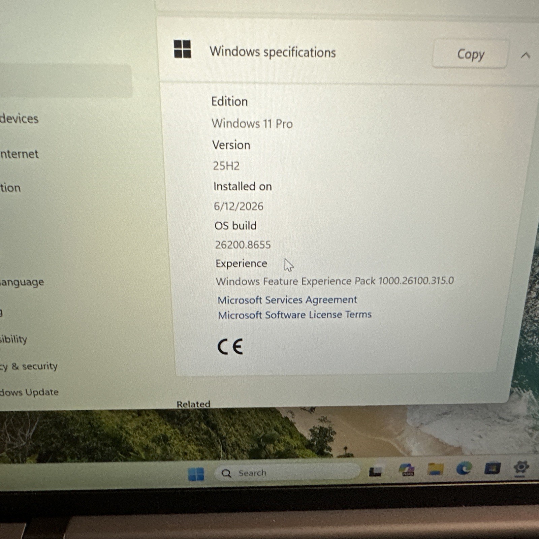Click the '25H2' version value

(x=226, y=166)
